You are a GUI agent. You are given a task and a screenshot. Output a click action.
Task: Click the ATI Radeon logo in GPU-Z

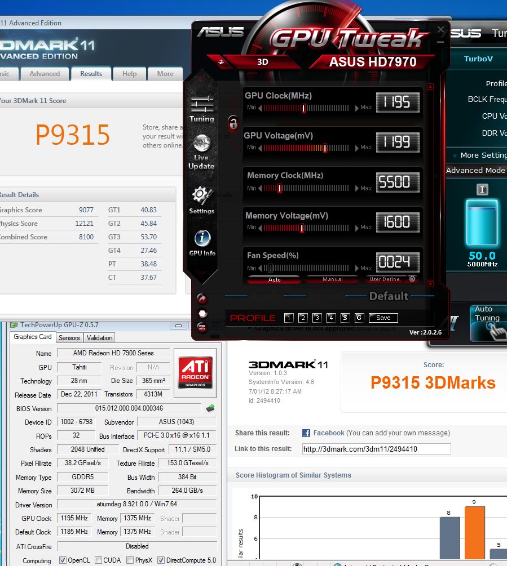click(x=195, y=372)
